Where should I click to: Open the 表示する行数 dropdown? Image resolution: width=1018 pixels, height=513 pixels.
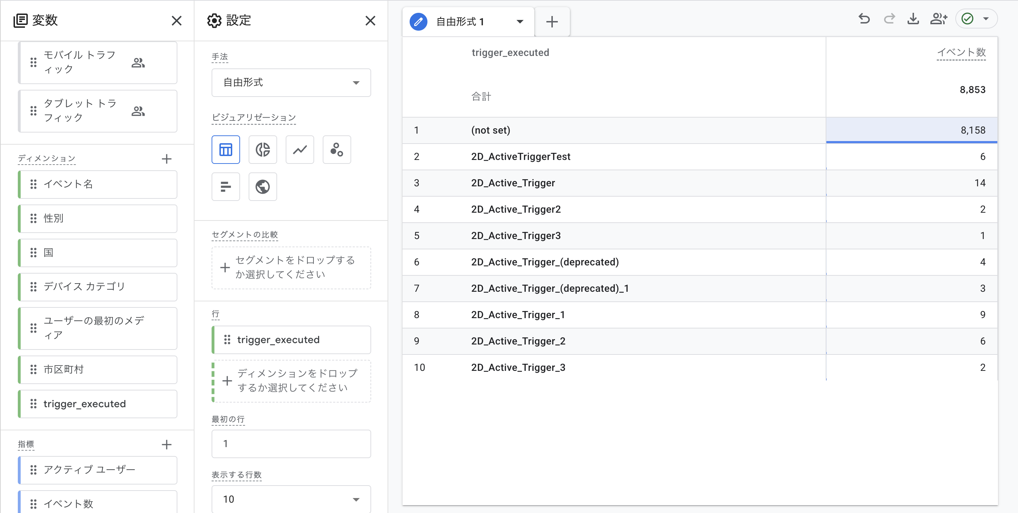(291, 499)
